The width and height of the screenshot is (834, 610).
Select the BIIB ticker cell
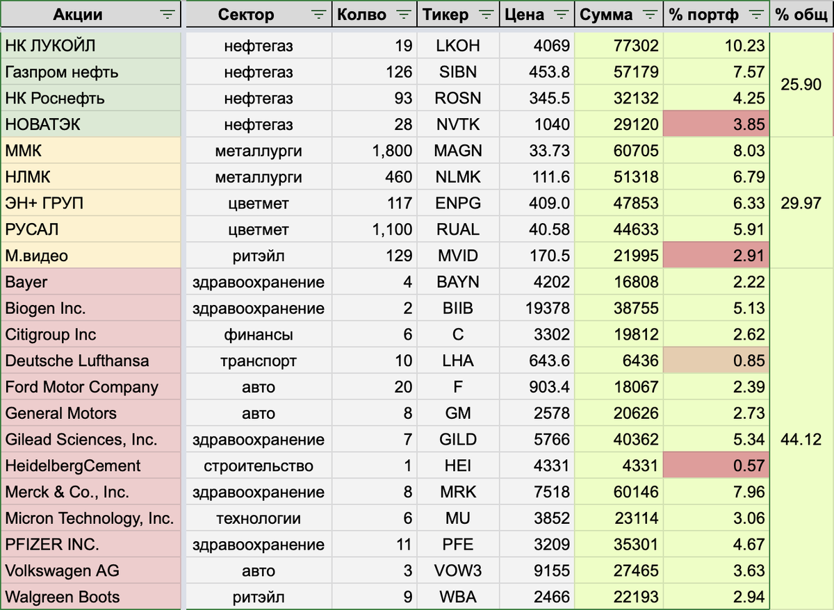point(458,308)
